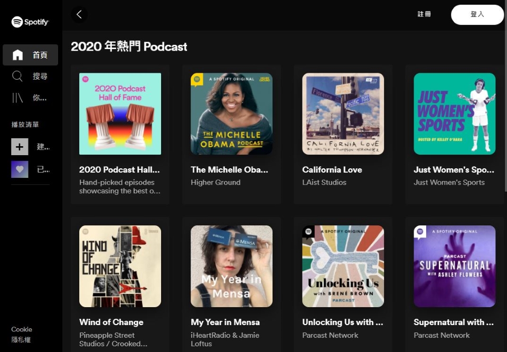Select the 搜尋 menu item
The width and height of the screenshot is (507, 352).
click(x=31, y=77)
